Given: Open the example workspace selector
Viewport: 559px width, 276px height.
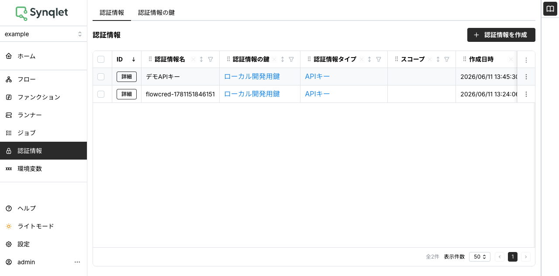Looking at the screenshot, I should point(43,34).
